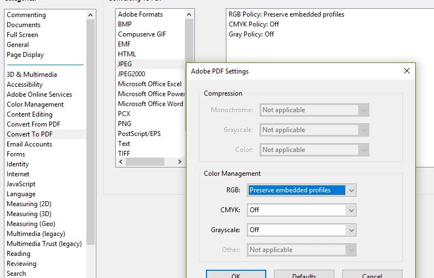Expand the Color Management Grayscale dropdown
Image resolution: width=434 pixels, height=278 pixels.
tap(301, 230)
